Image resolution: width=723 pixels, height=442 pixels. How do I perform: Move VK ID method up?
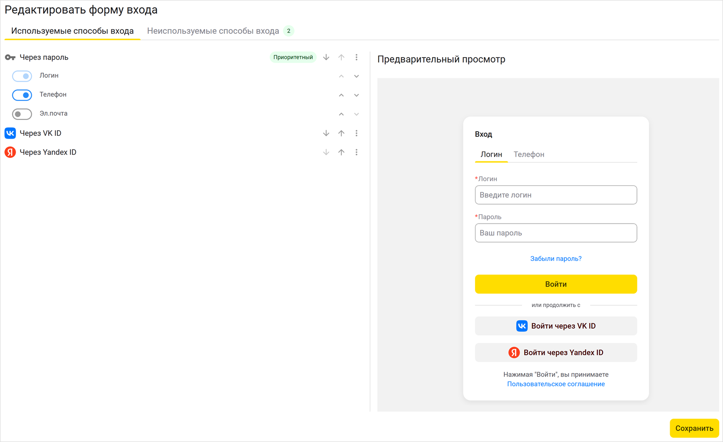[341, 133]
